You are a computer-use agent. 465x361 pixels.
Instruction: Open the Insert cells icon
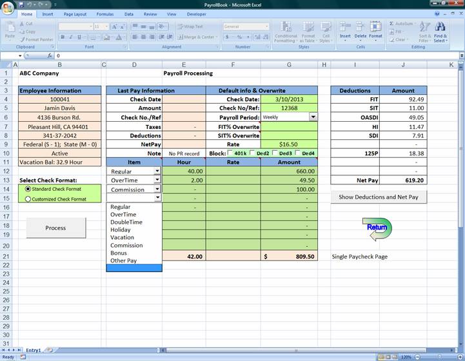pyautogui.click(x=345, y=28)
